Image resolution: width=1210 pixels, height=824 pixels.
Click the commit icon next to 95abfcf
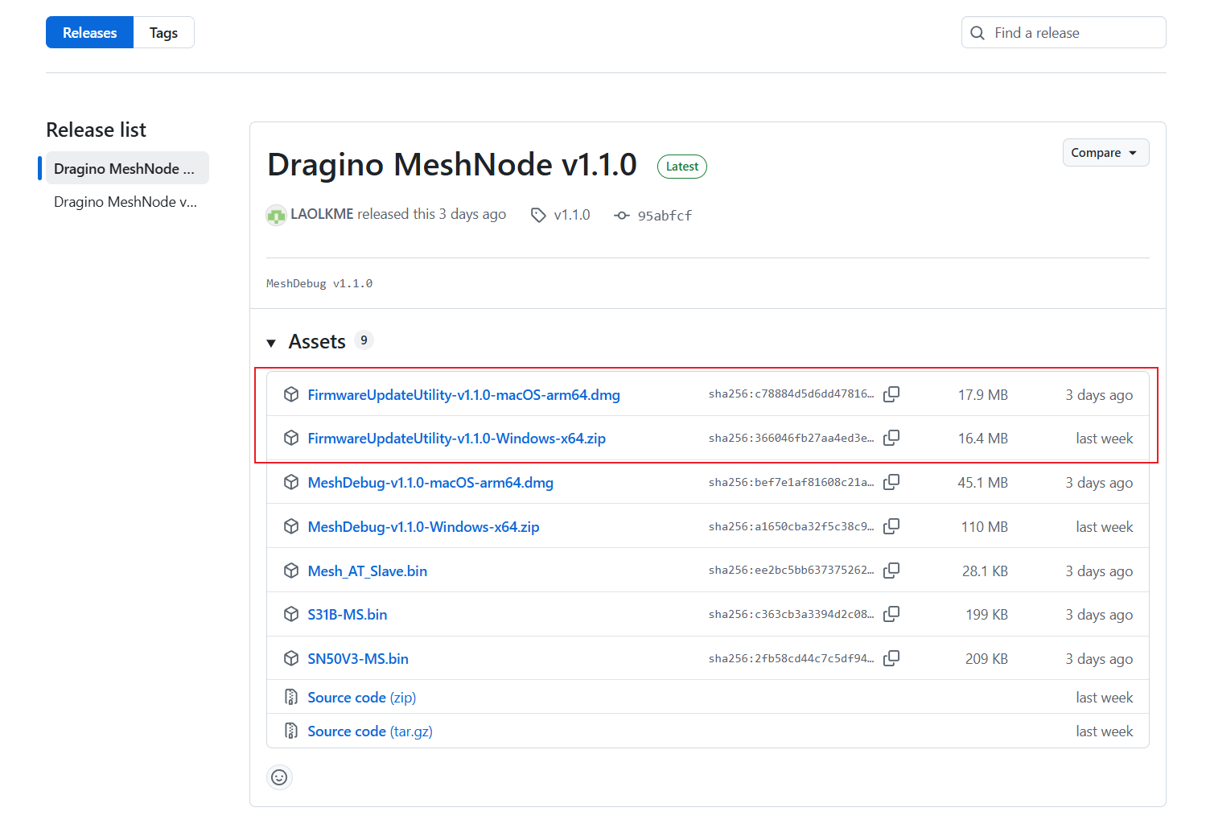click(x=621, y=216)
